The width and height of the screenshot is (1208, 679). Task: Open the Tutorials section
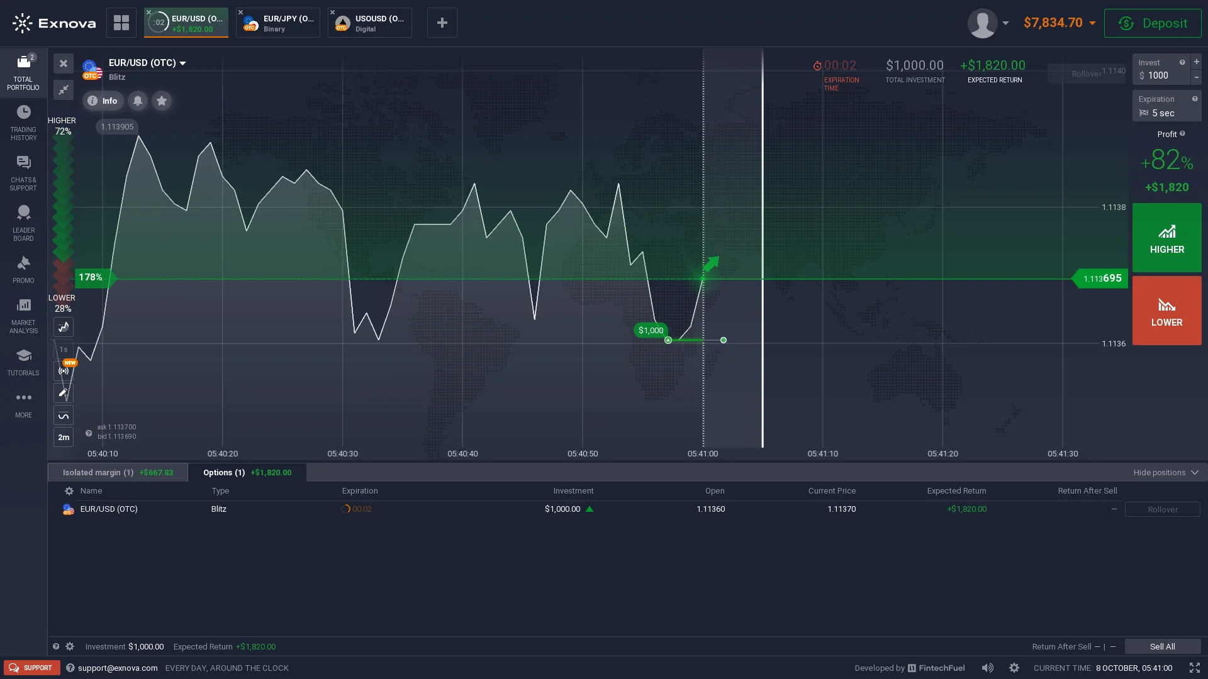23,363
